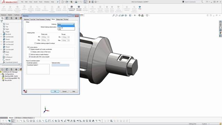Viewport: 222px width, 125px height.
Task: Click the Print icon
Action: tap(76, 2)
